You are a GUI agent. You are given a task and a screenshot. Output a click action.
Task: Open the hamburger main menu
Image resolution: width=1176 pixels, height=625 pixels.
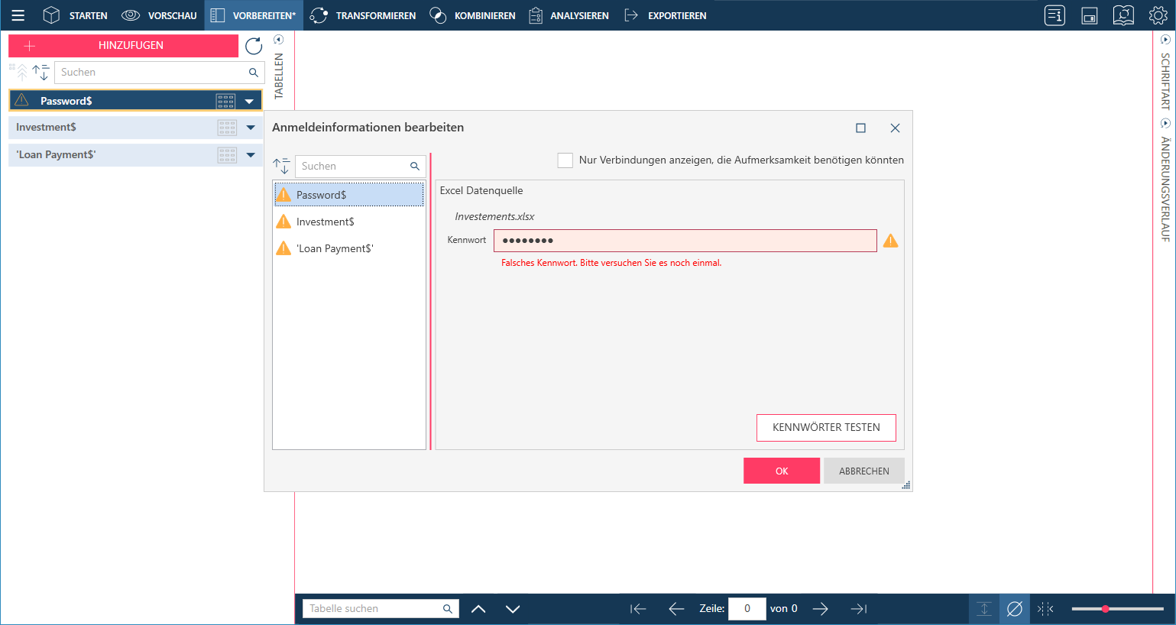pos(18,15)
